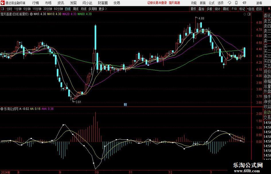The height and width of the screenshot is (174, 271).
Task: Click the 通达信 logo icon
Action: (3, 3)
